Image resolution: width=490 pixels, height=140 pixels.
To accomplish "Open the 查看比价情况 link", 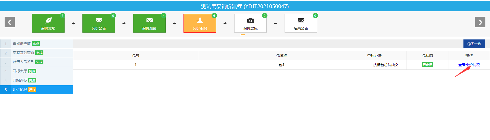I will click(x=469, y=65).
